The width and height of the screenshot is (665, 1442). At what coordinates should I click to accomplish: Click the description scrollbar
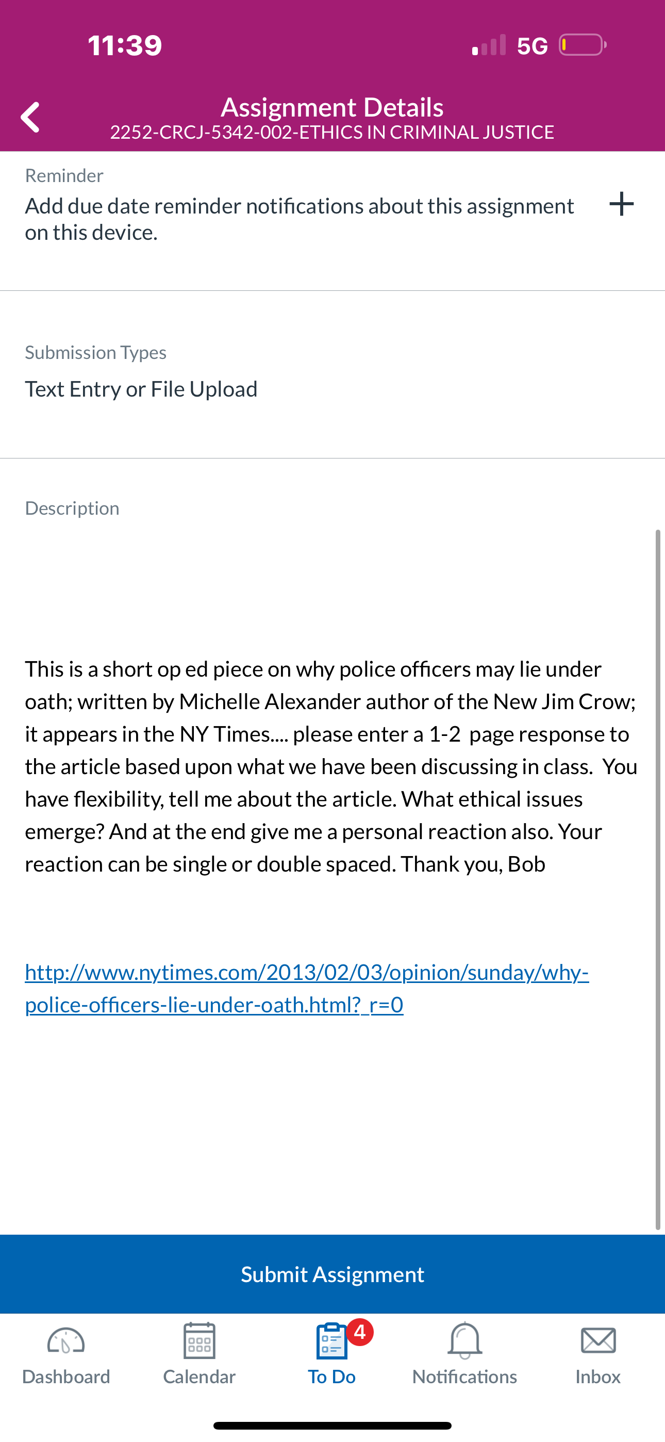point(658,879)
